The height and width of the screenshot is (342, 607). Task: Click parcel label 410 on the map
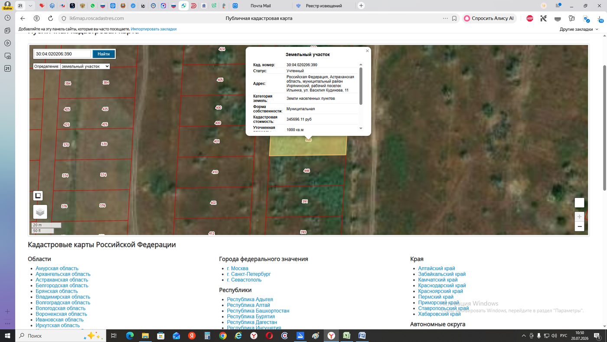(215, 172)
